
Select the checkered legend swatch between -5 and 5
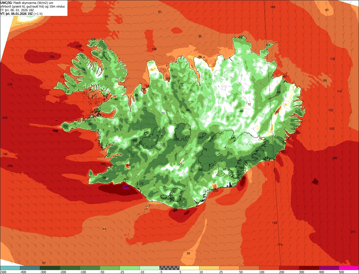pos(169,268)
